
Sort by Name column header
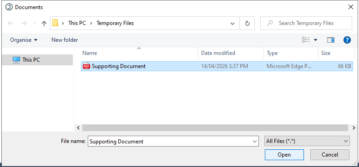tap(90, 53)
